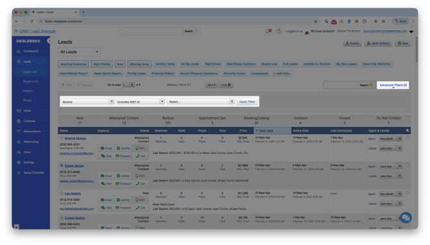Collapse the RealGeeks sidebar arrow
This screenshot has height=245, width=430.
[x=49, y=41]
